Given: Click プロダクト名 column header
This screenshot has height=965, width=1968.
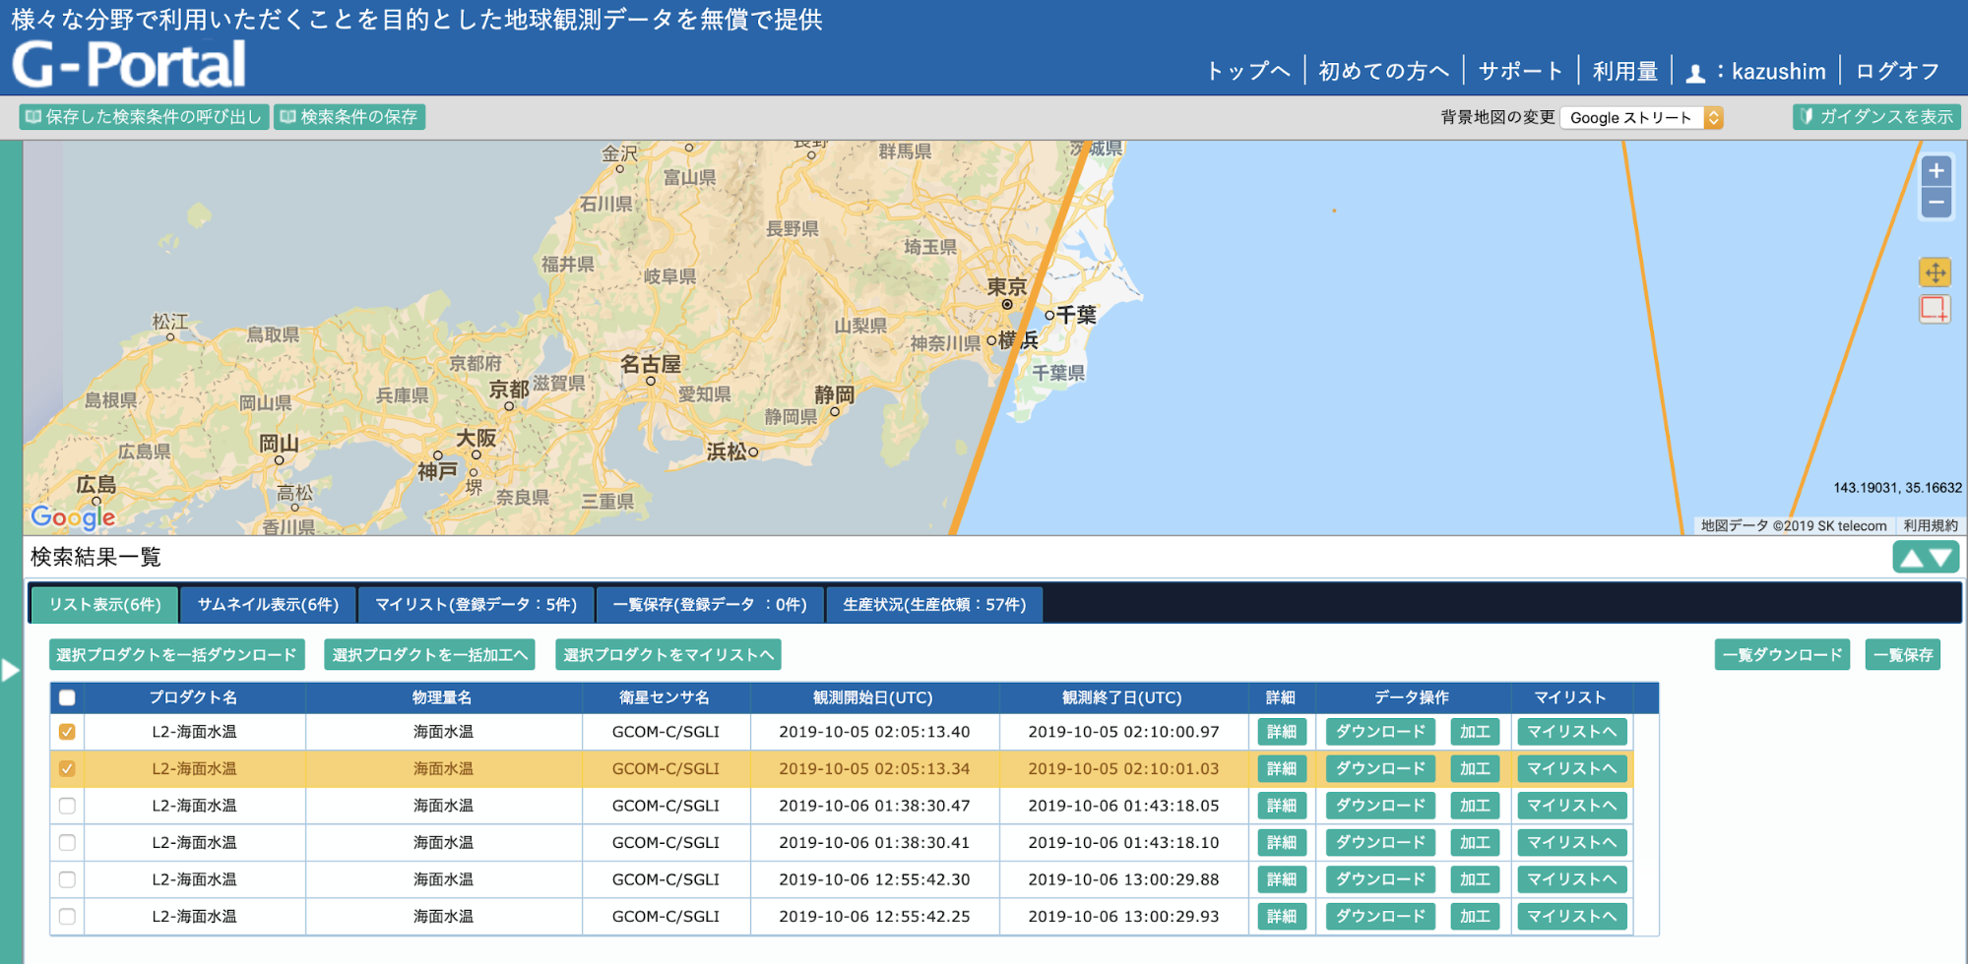Looking at the screenshot, I should (x=193, y=697).
